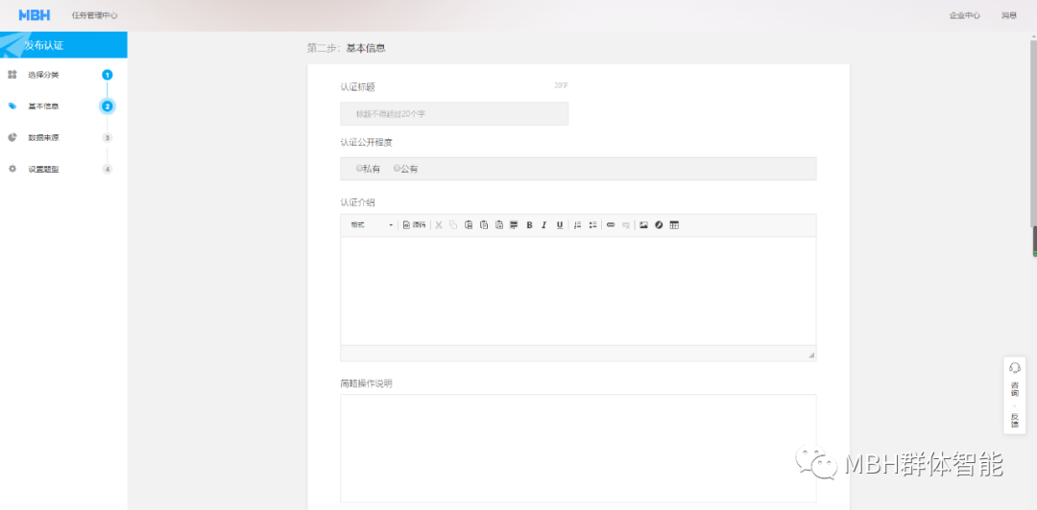Apply italic formatting in the editor
Viewport: 1037px width, 510px height.
click(x=543, y=225)
